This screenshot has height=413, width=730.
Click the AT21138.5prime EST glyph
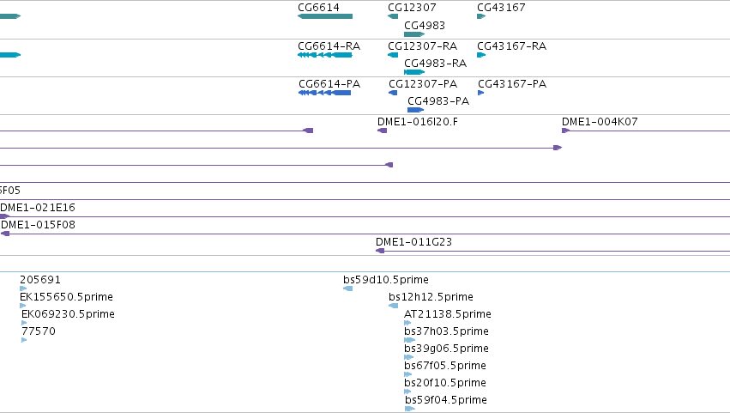(407, 323)
